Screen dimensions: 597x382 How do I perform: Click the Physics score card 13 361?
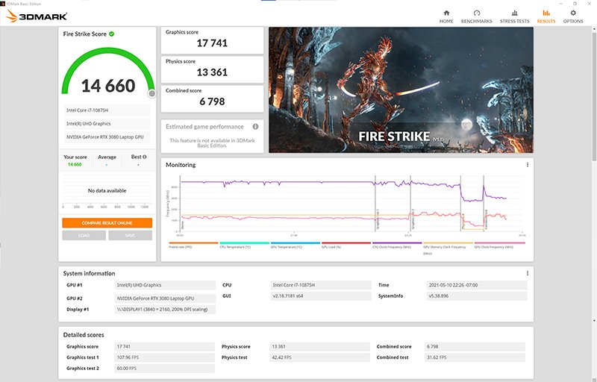(212, 69)
